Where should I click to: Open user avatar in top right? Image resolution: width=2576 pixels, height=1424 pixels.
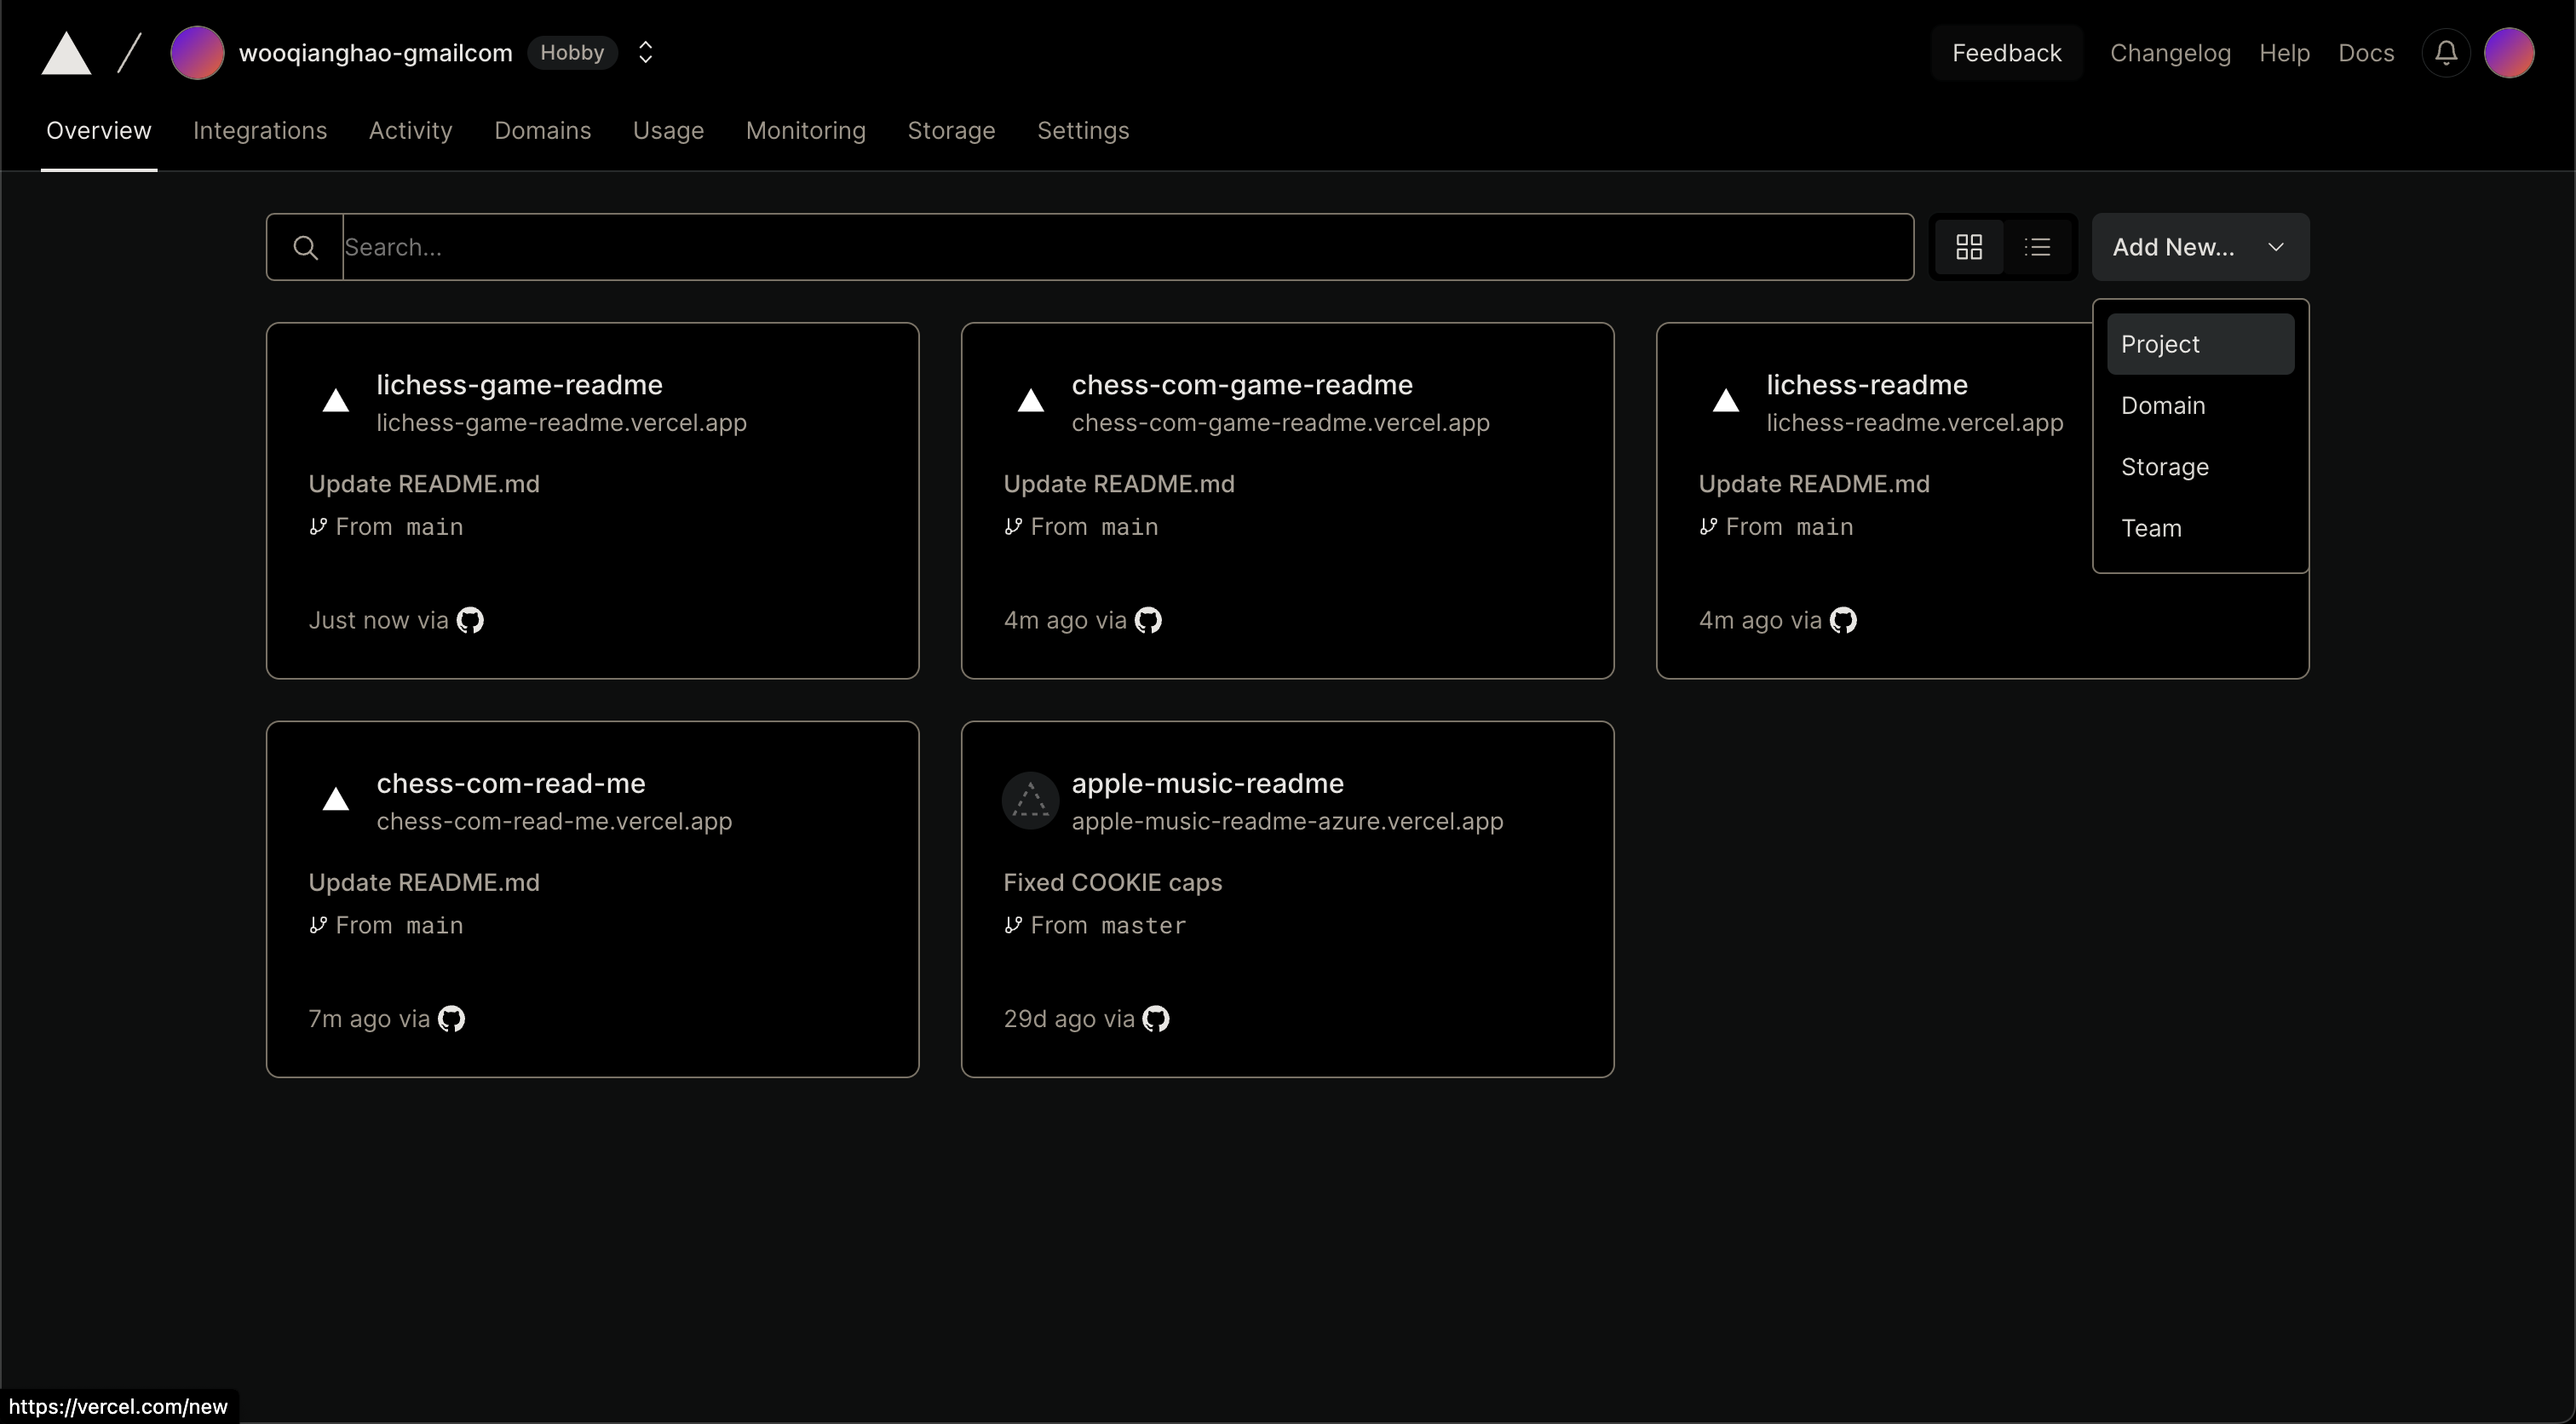coord(2509,53)
